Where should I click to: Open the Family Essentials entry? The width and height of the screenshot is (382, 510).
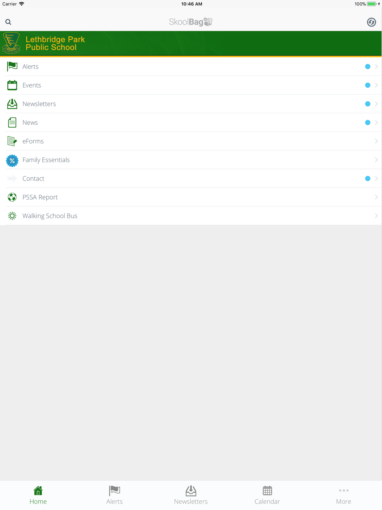191,160
